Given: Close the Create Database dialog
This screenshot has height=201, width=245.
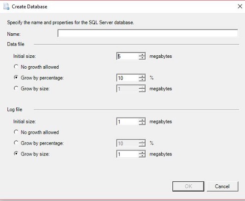Looking at the screenshot, I should click(240, 6).
